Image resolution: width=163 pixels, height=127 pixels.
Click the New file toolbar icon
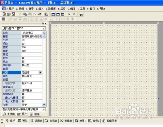click(4, 14)
